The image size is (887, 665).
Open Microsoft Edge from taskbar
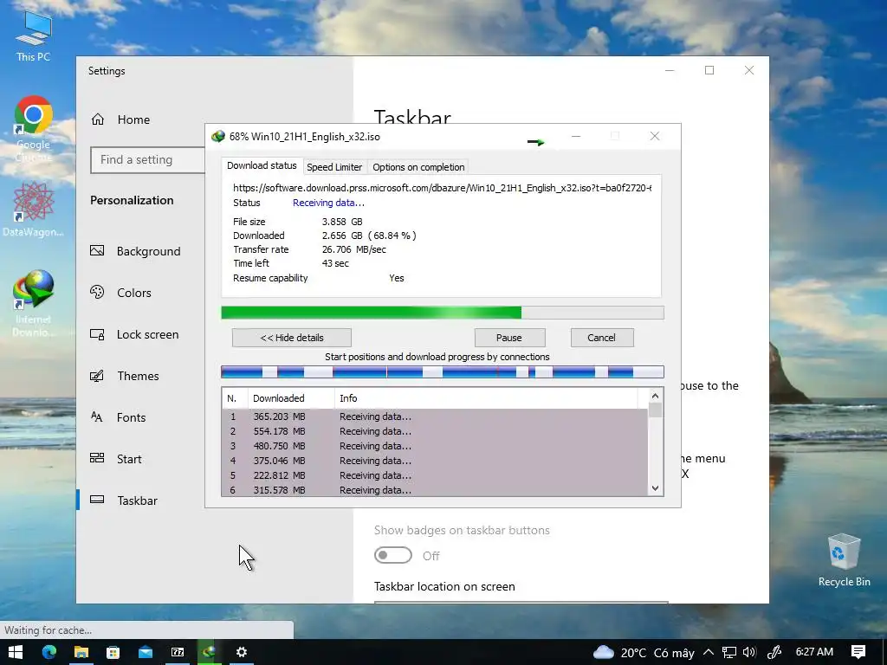(49, 652)
